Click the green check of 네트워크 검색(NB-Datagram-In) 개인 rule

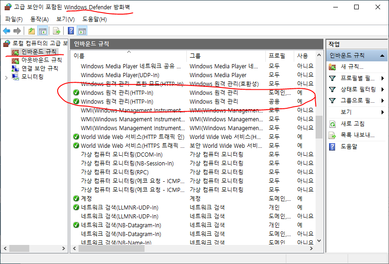tap(76, 225)
